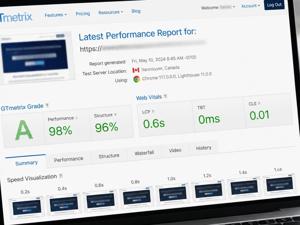Open Web Vitals help question mark
The image size is (300, 225).
click(165, 96)
